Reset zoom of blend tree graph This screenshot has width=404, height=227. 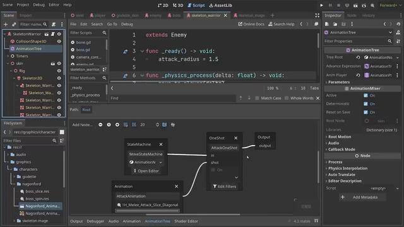(109, 125)
